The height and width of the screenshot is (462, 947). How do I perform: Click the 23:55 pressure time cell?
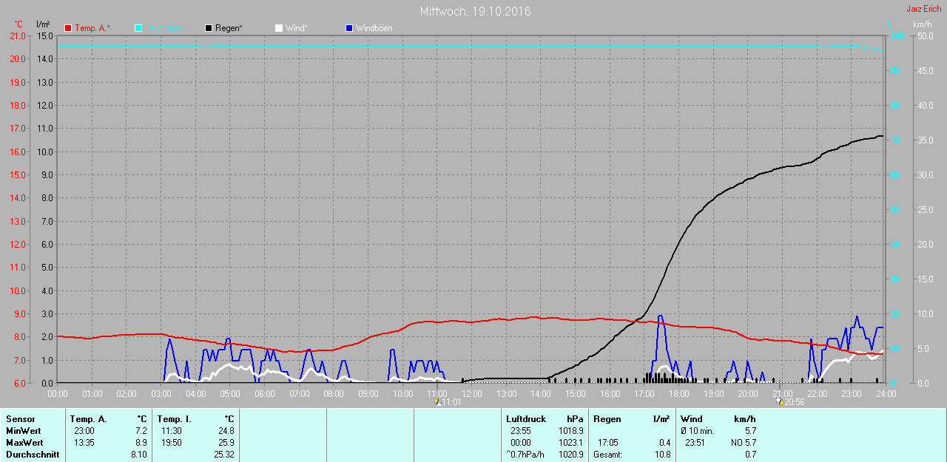[x=521, y=431]
